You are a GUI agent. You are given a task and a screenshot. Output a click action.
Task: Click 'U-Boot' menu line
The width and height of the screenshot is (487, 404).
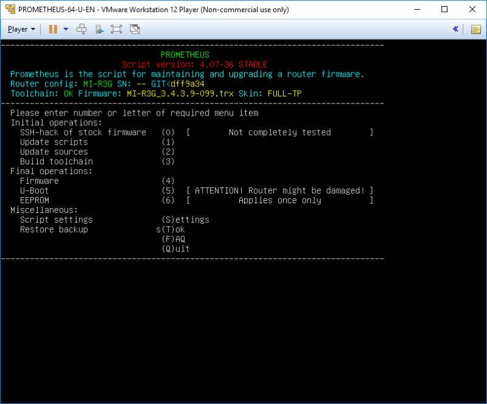click(34, 190)
